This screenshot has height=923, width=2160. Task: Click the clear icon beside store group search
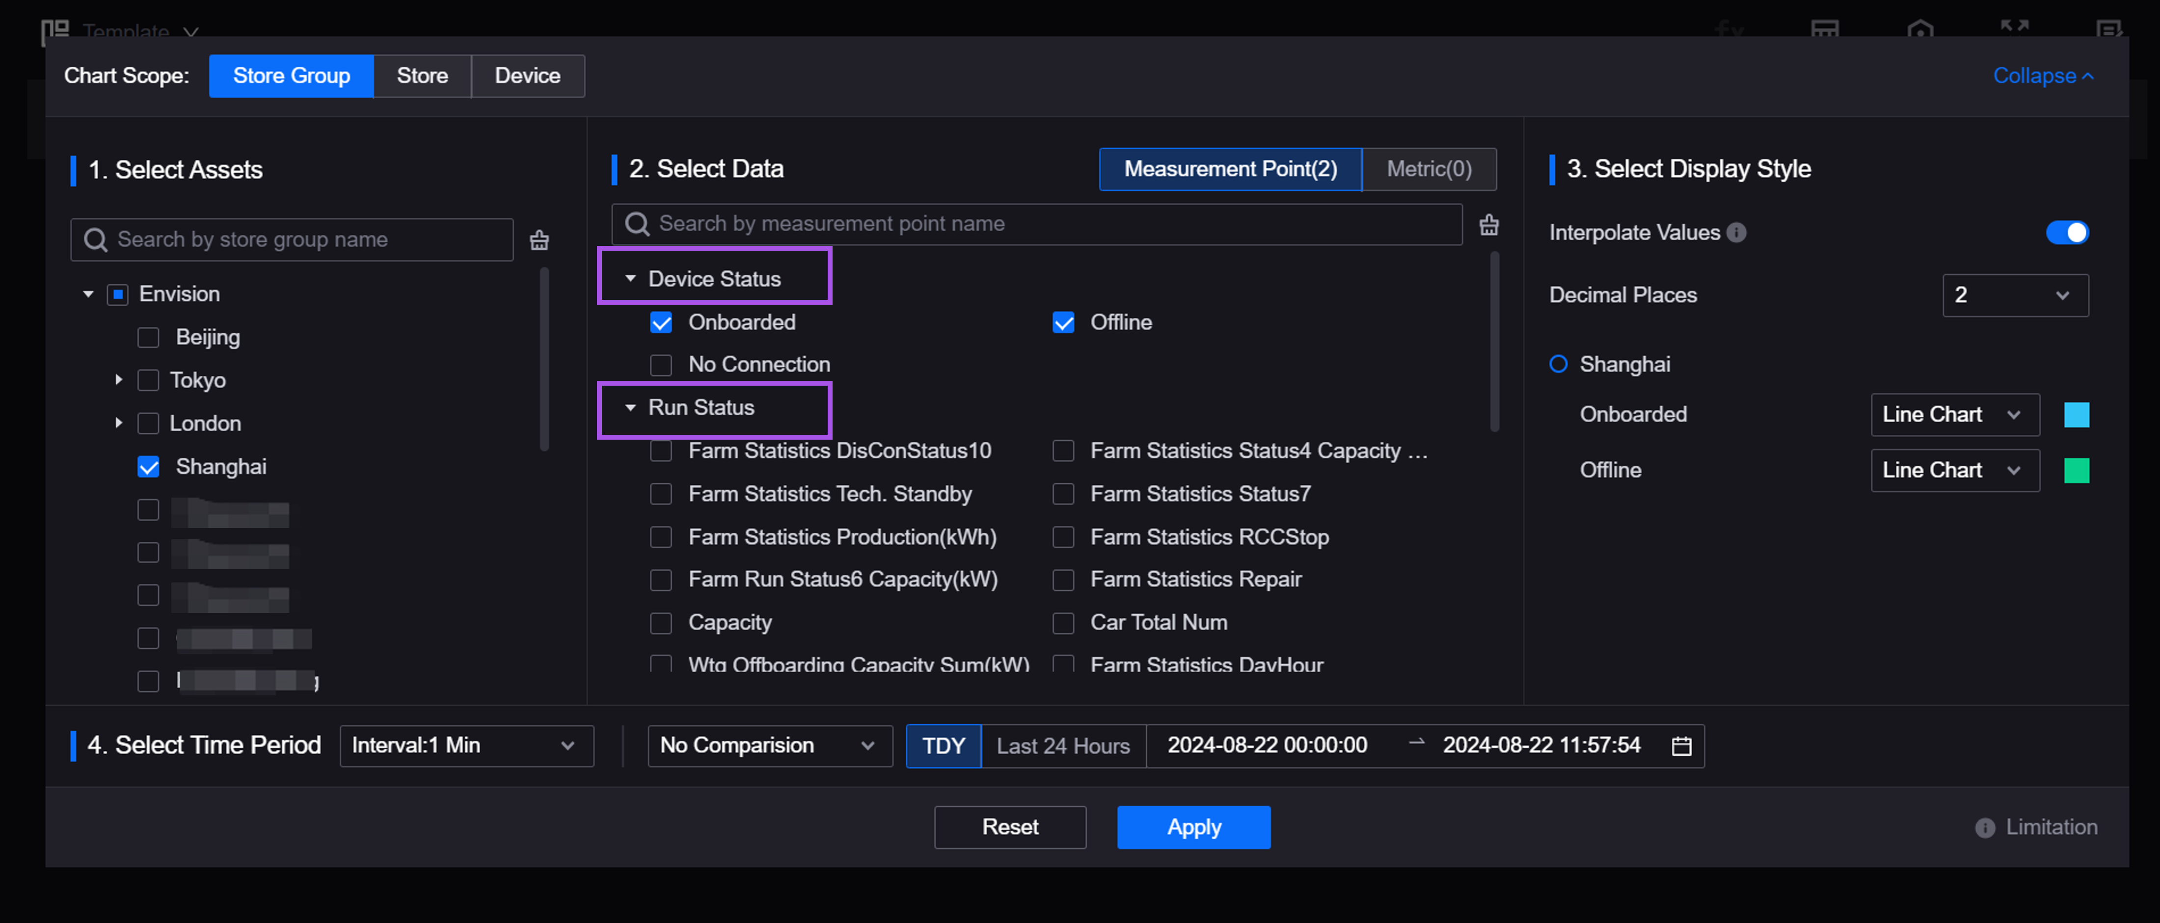pyautogui.click(x=539, y=240)
